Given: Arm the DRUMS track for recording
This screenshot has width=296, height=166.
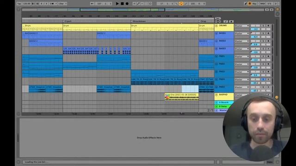Looking at the screenshot, I should [x=268, y=26].
